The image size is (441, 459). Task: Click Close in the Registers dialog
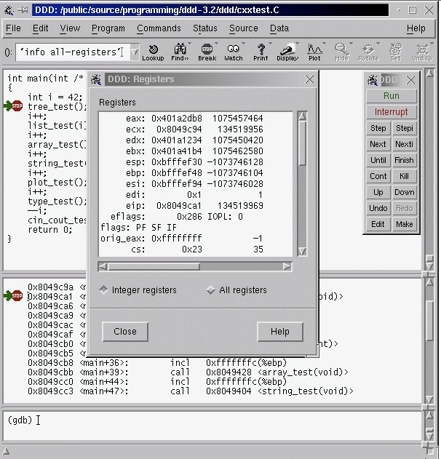coord(125,332)
